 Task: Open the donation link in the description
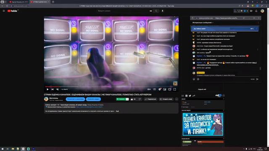pyautogui.click(x=89, y=107)
